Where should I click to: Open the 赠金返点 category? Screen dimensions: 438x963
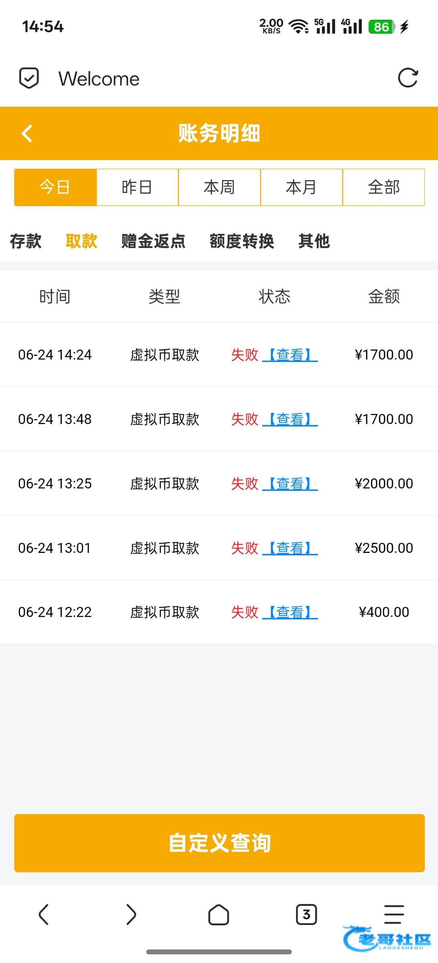coord(153,241)
